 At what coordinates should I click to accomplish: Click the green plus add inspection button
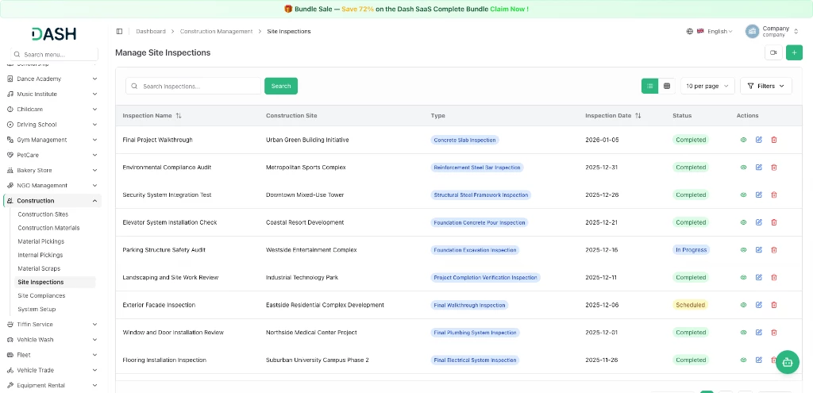click(794, 52)
